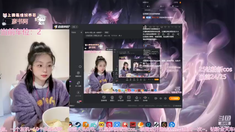Mute the speaker in bottom toolbar
This screenshot has width=235, height=132.
tap(145, 98)
